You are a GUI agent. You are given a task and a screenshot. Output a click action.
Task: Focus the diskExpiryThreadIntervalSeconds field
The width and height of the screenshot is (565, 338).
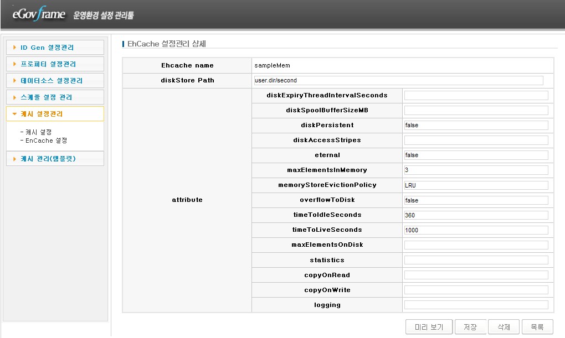(x=475, y=95)
